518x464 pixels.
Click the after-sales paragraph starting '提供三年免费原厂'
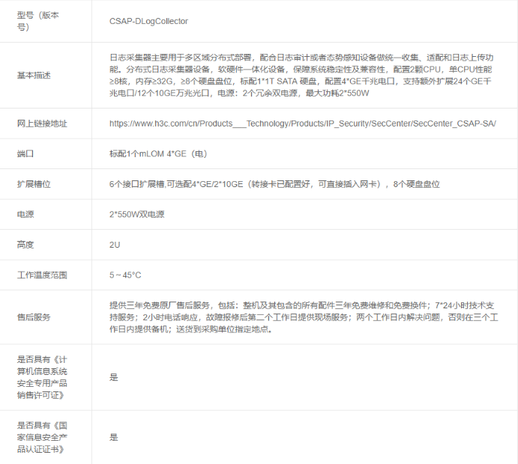point(304,317)
